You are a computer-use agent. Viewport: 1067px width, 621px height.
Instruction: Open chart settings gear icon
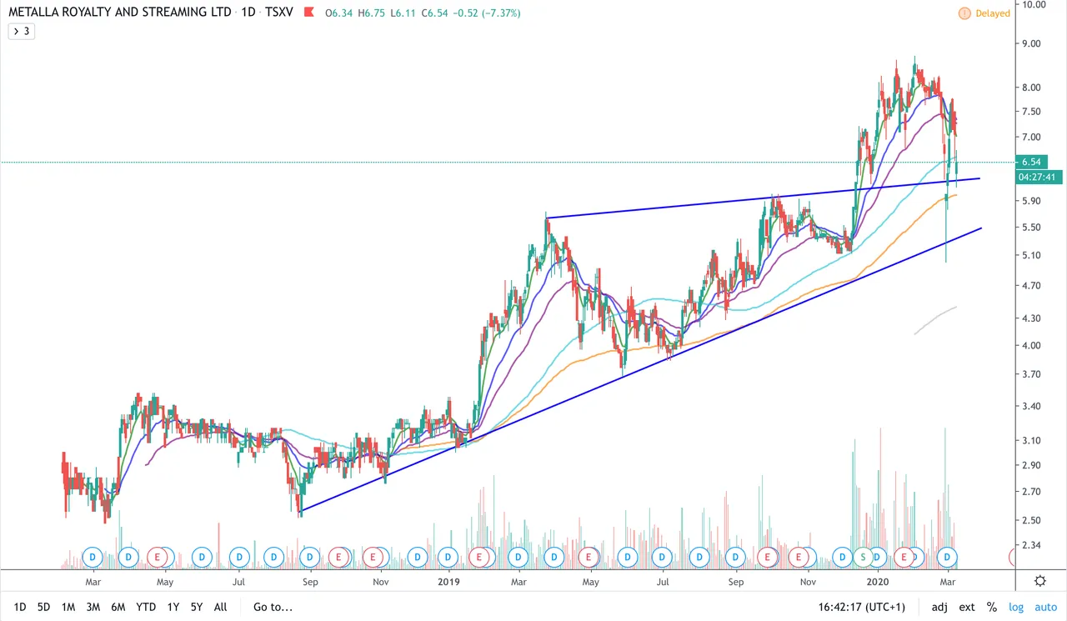click(x=1040, y=581)
